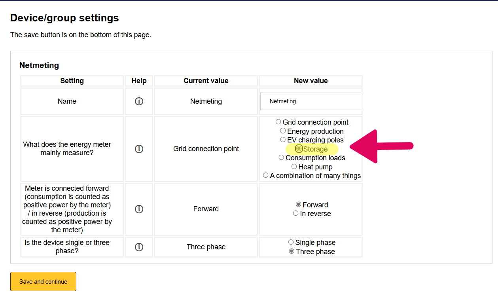
Task: Choose the Three phase radio button
Action: [292, 251]
